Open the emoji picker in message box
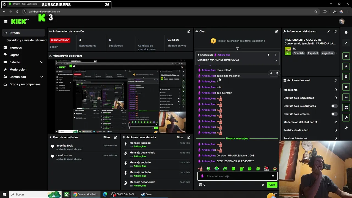The height and width of the screenshot is (198, 352). (x=273, y=176)
